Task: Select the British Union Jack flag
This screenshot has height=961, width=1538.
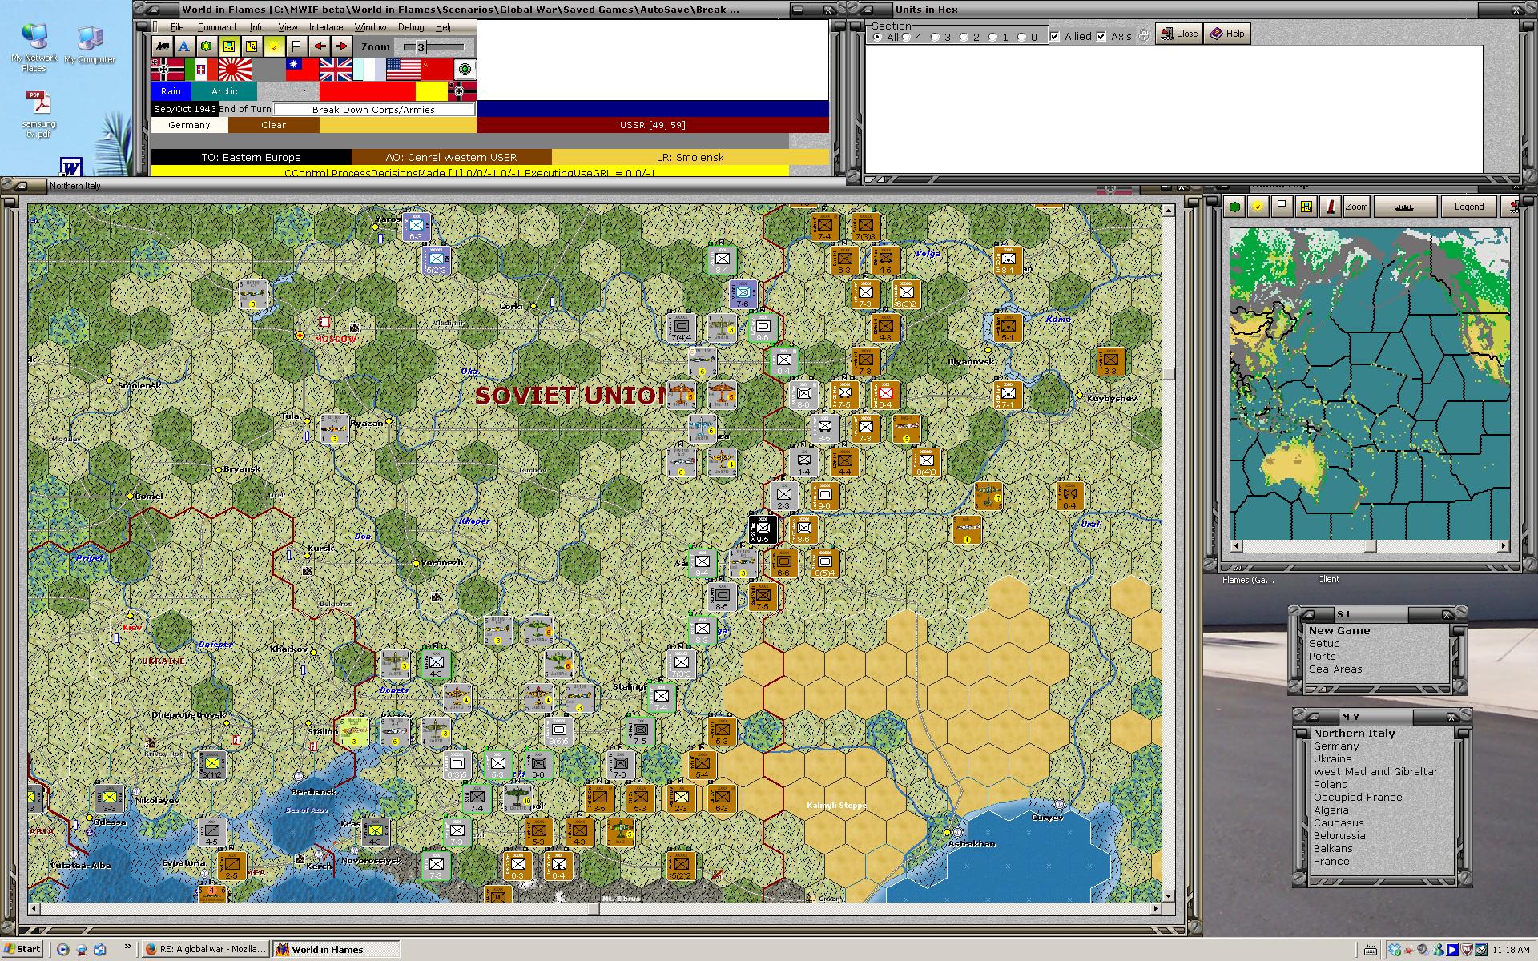Action: (x=336, y=70)
